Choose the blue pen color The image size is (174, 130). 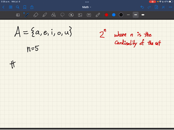[x=114, y=15]
